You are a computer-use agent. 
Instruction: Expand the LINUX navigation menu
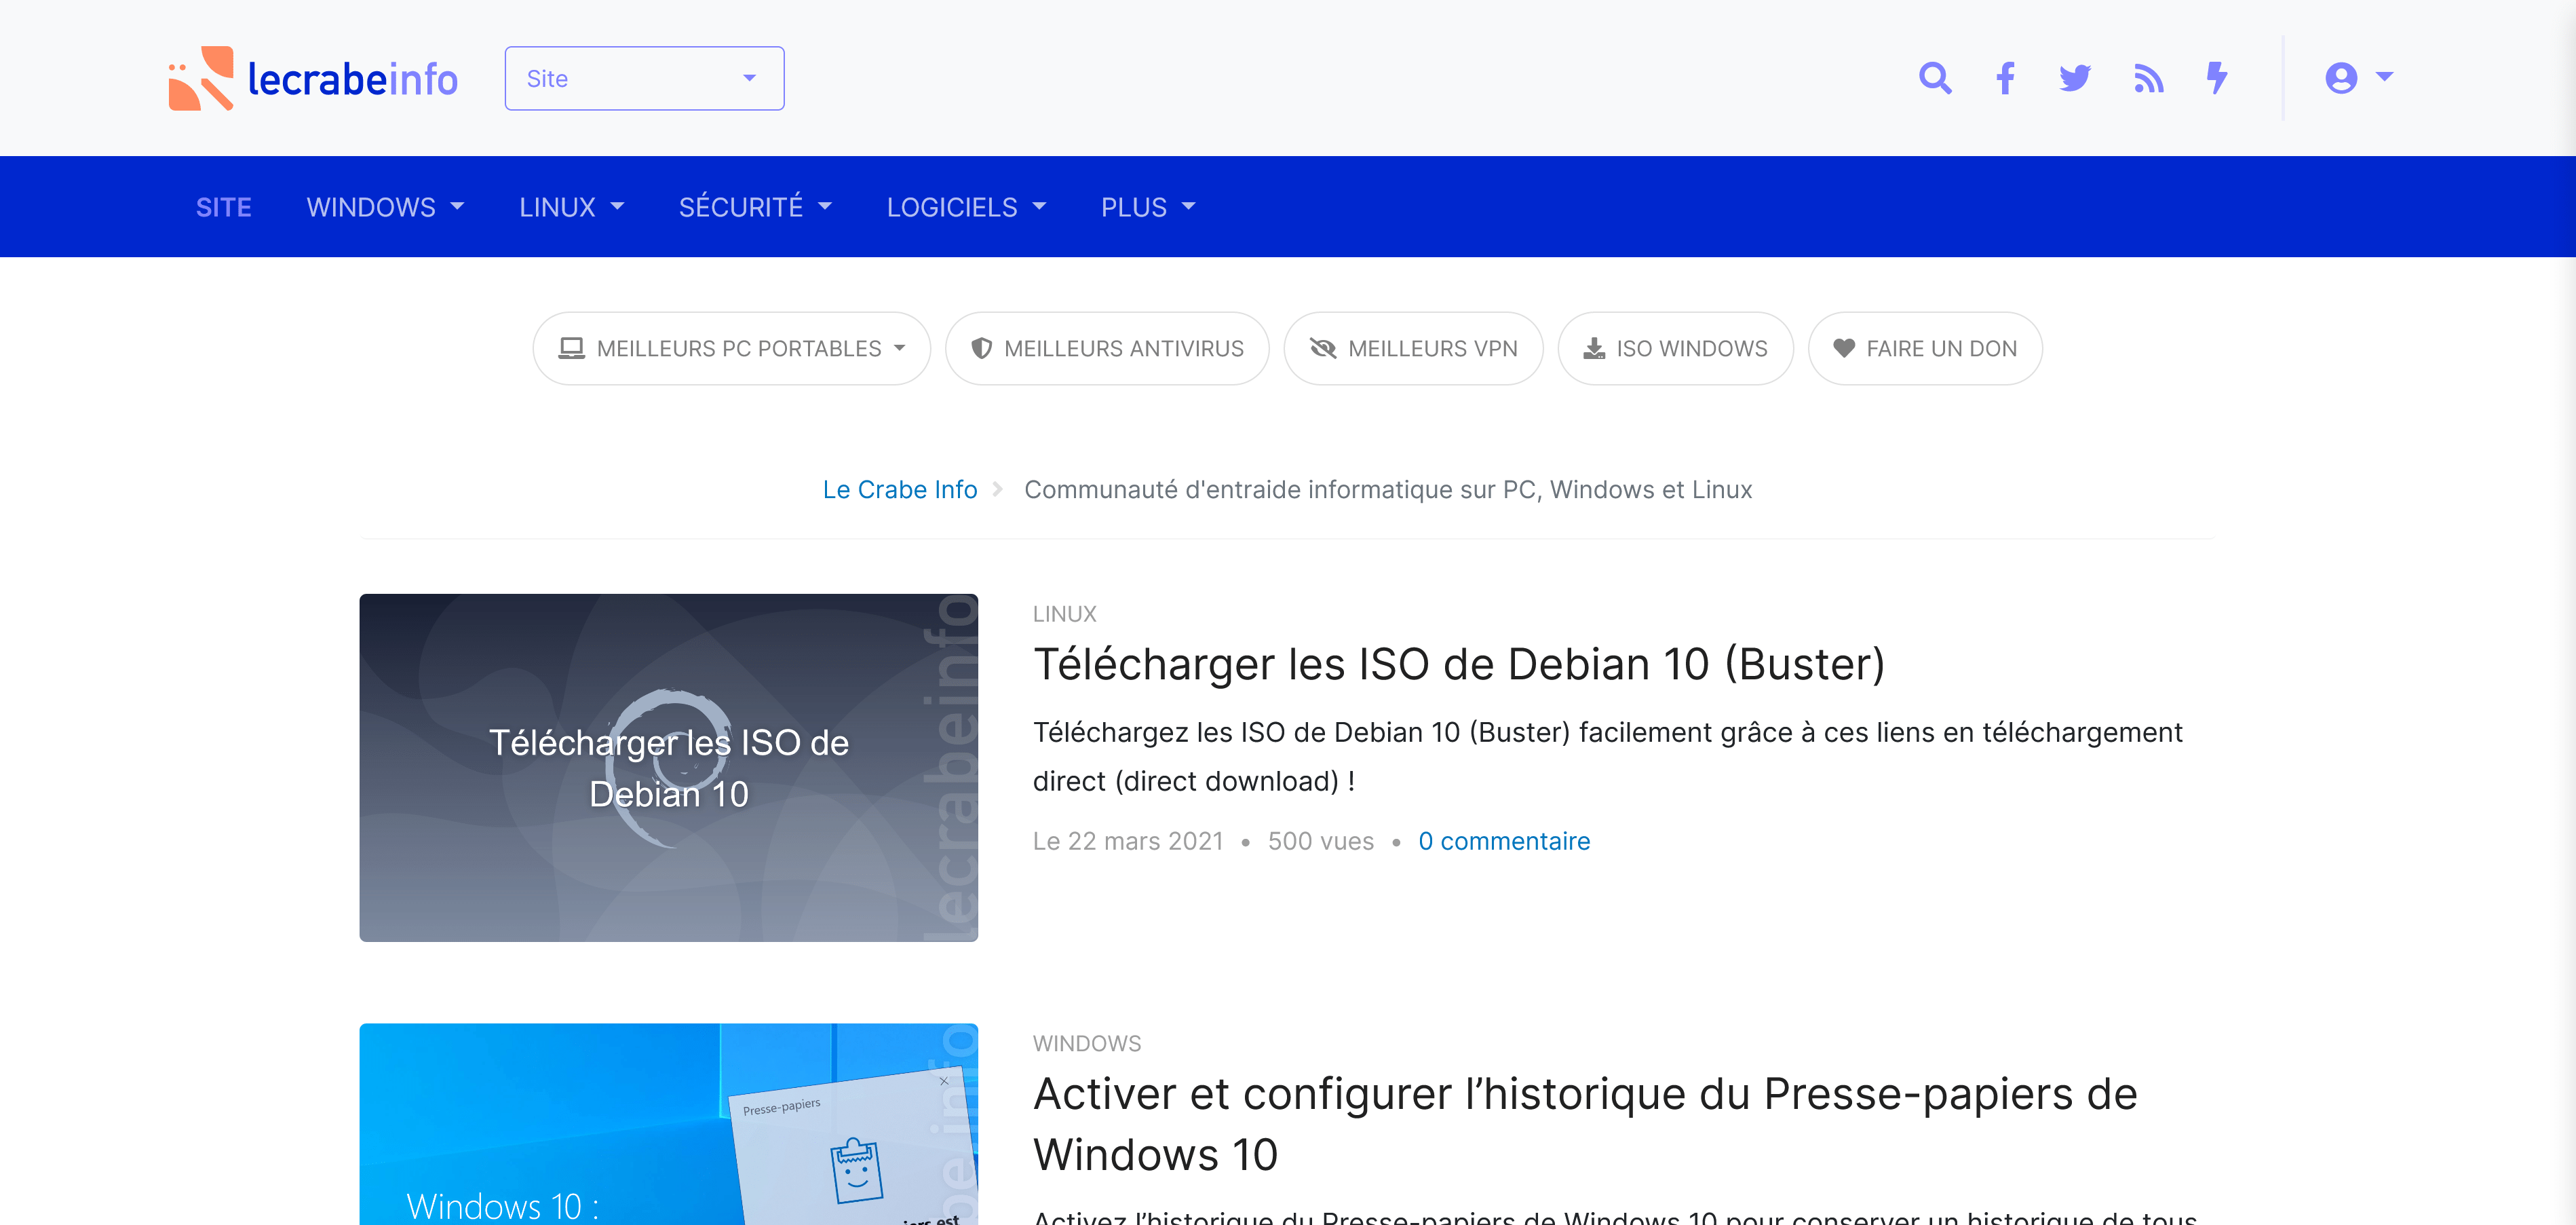pyautogui.click(x=571, y=207)
